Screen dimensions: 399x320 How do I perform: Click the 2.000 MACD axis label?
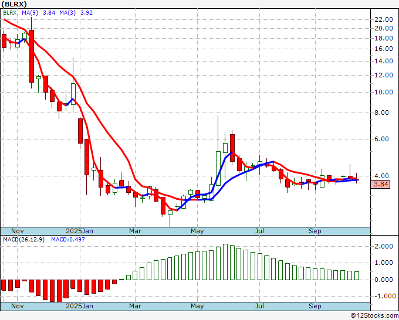coord(384,247)
